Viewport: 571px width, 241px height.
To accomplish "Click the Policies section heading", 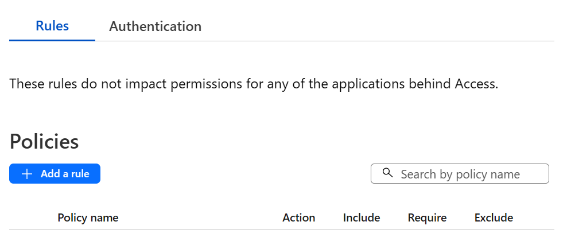I will [x=44, y=142].
